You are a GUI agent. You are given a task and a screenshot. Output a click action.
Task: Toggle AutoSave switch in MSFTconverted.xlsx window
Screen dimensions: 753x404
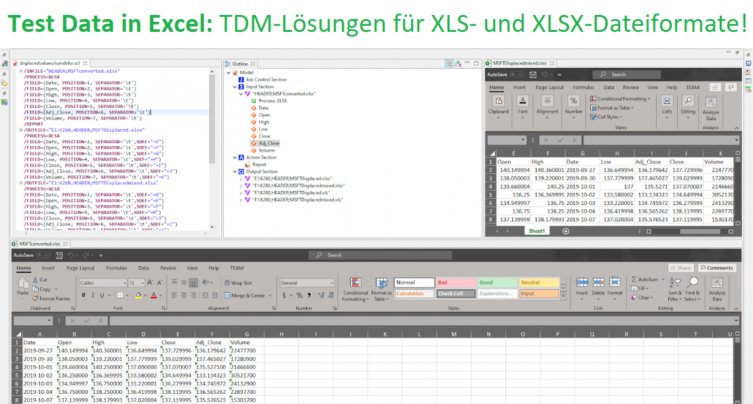[x=43, y=255]
